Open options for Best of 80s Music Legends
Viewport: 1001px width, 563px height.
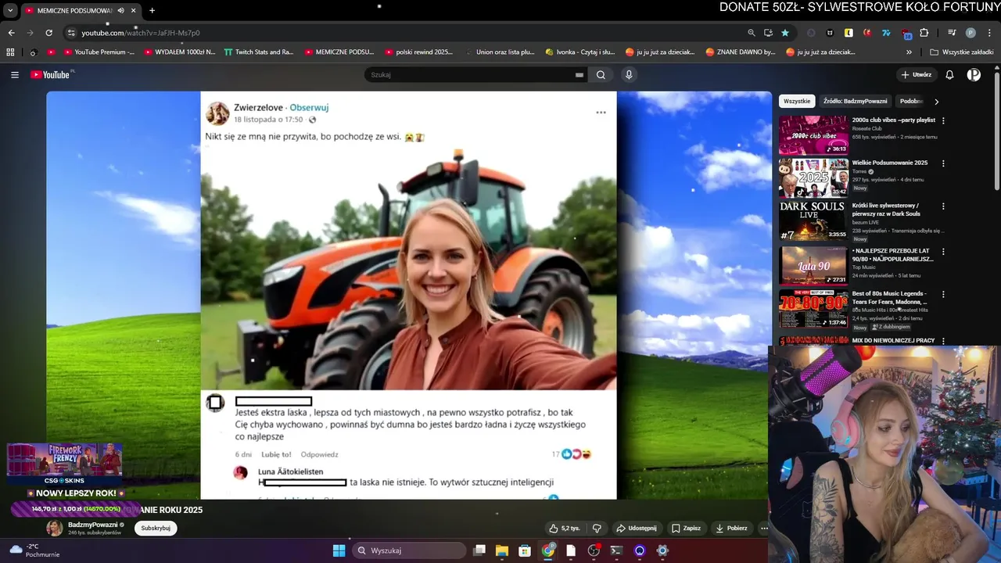pyautogui.click(x=943, y=295)
